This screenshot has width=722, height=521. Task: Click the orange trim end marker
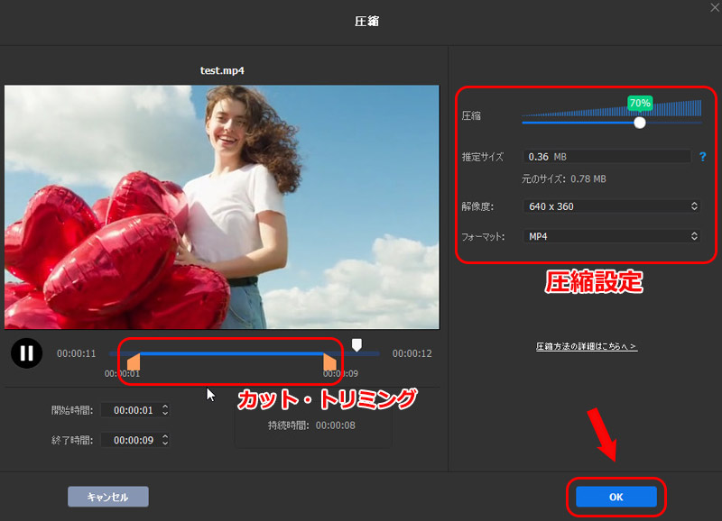point(329,361)
